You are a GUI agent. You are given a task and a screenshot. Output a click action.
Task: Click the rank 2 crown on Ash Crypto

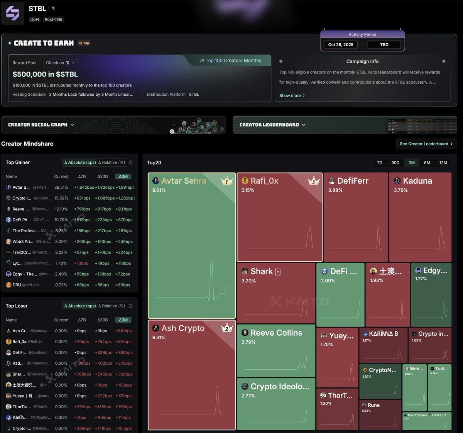(x=227, y=328)
